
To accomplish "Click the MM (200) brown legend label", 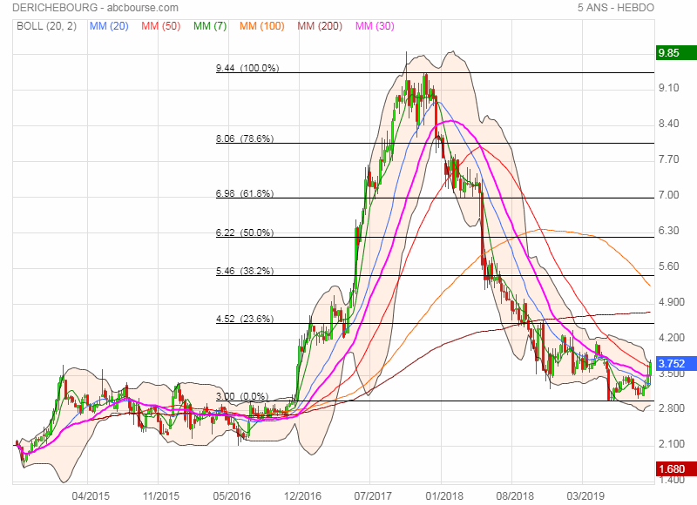I will pyautogui.click(x=320, y=26).
